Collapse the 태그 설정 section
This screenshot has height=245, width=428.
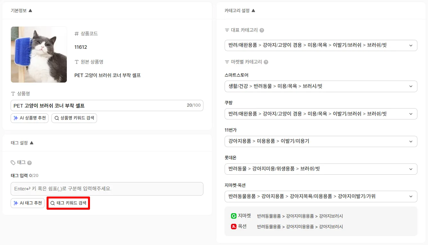[31, 143]
